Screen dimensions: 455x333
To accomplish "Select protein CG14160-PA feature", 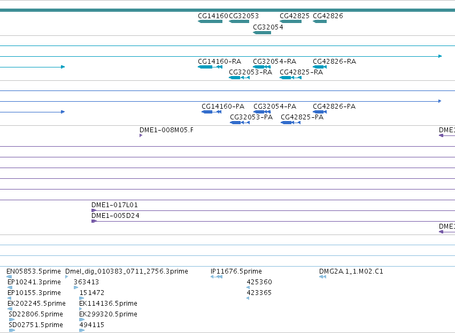I will 212,112.
